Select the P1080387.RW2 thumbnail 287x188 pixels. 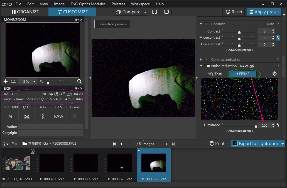[120, 165]
